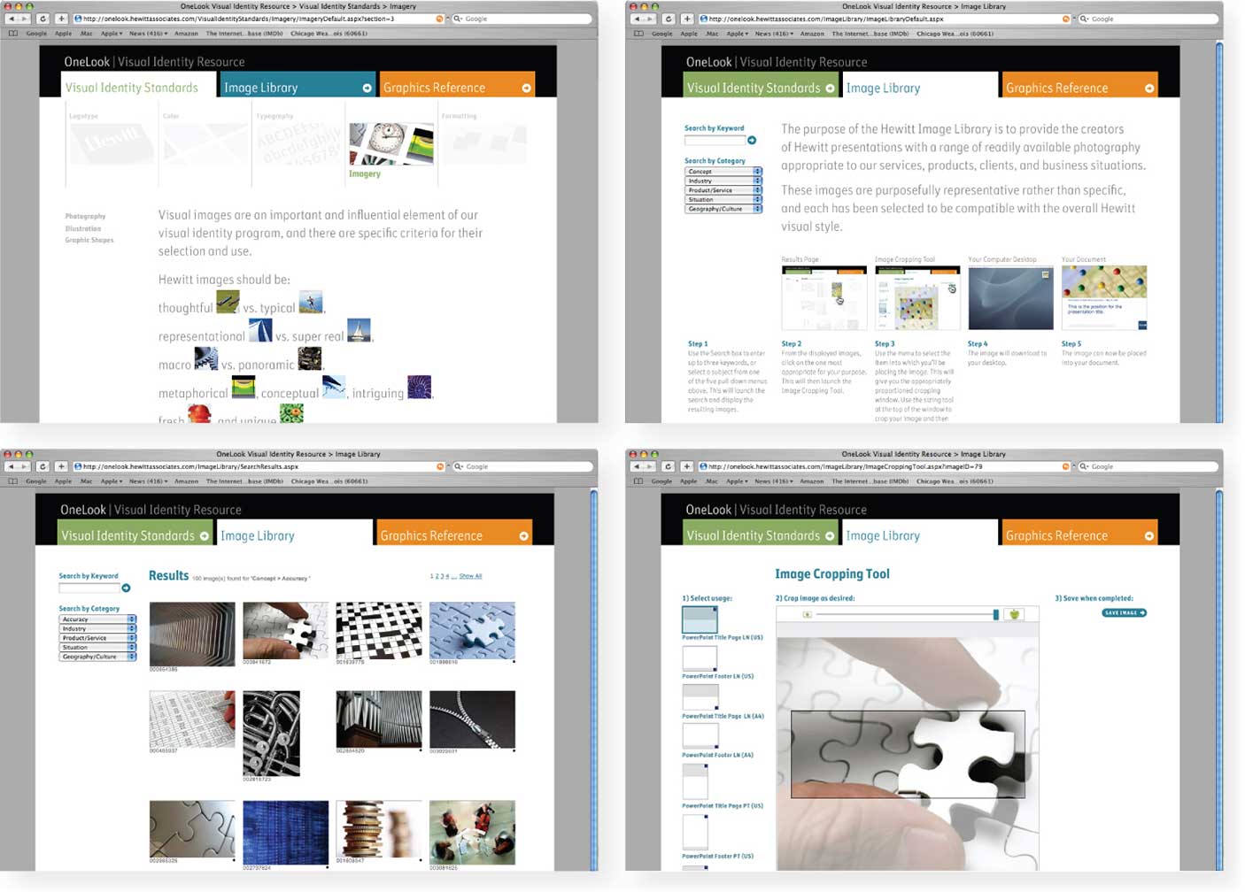Click the green apple icon beside the crop slider
Screen dimensions: 1245x892
click(x=1015, y=614)
